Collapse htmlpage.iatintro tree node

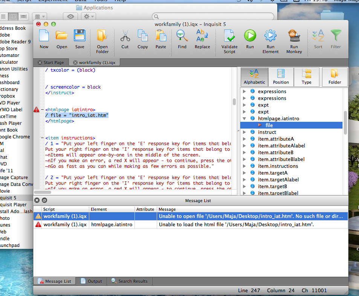click(x=244, y=118)
